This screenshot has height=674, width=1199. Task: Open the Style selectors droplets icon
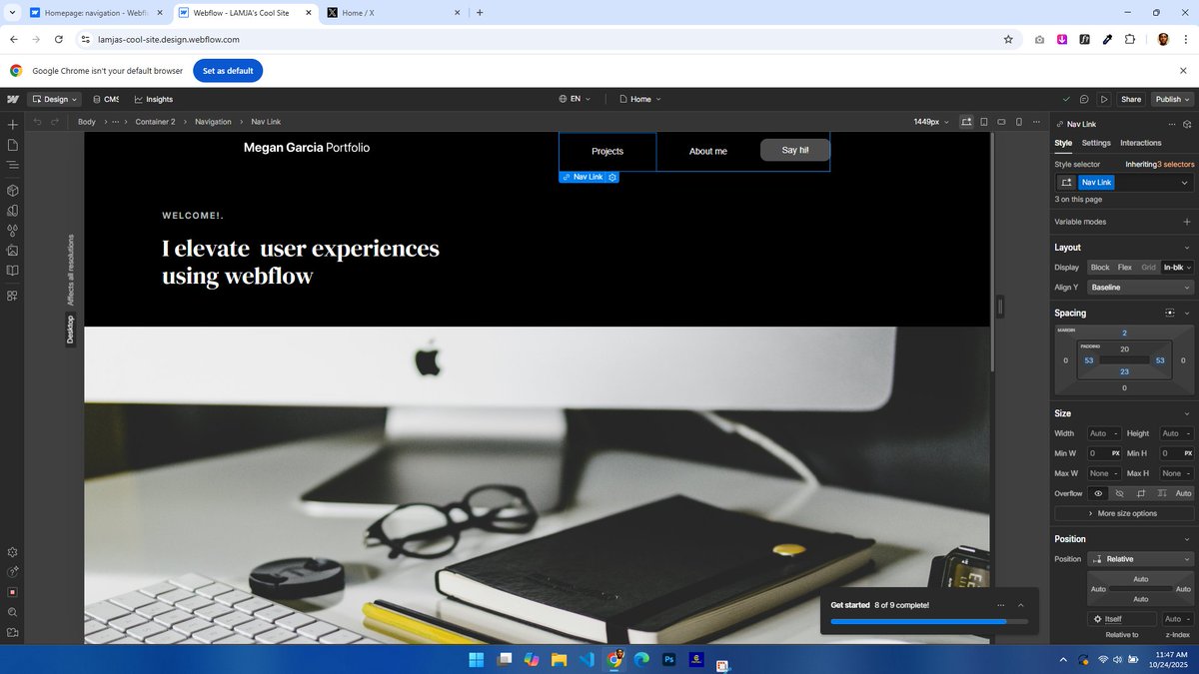13,231
